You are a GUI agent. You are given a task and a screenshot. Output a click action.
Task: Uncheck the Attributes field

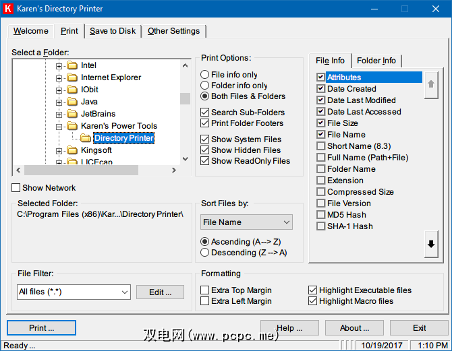click(320, 77)
